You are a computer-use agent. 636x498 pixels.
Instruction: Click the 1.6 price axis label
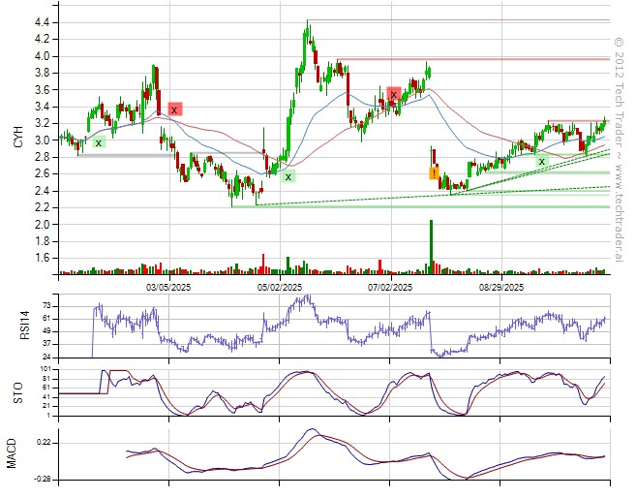(x=45, y=259)
